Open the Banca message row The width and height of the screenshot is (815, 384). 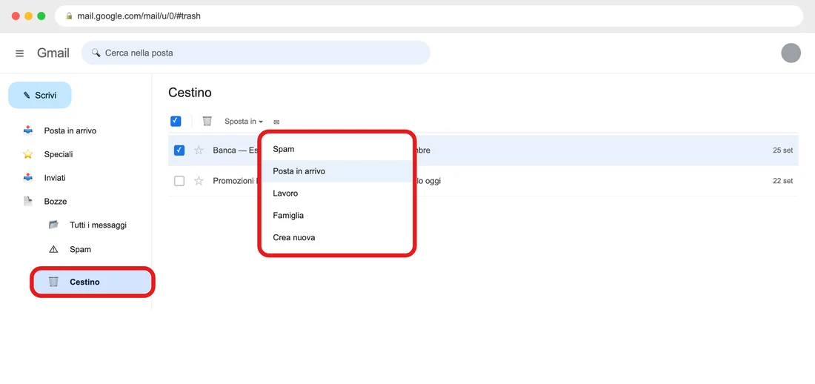click(x=483, y=150)
